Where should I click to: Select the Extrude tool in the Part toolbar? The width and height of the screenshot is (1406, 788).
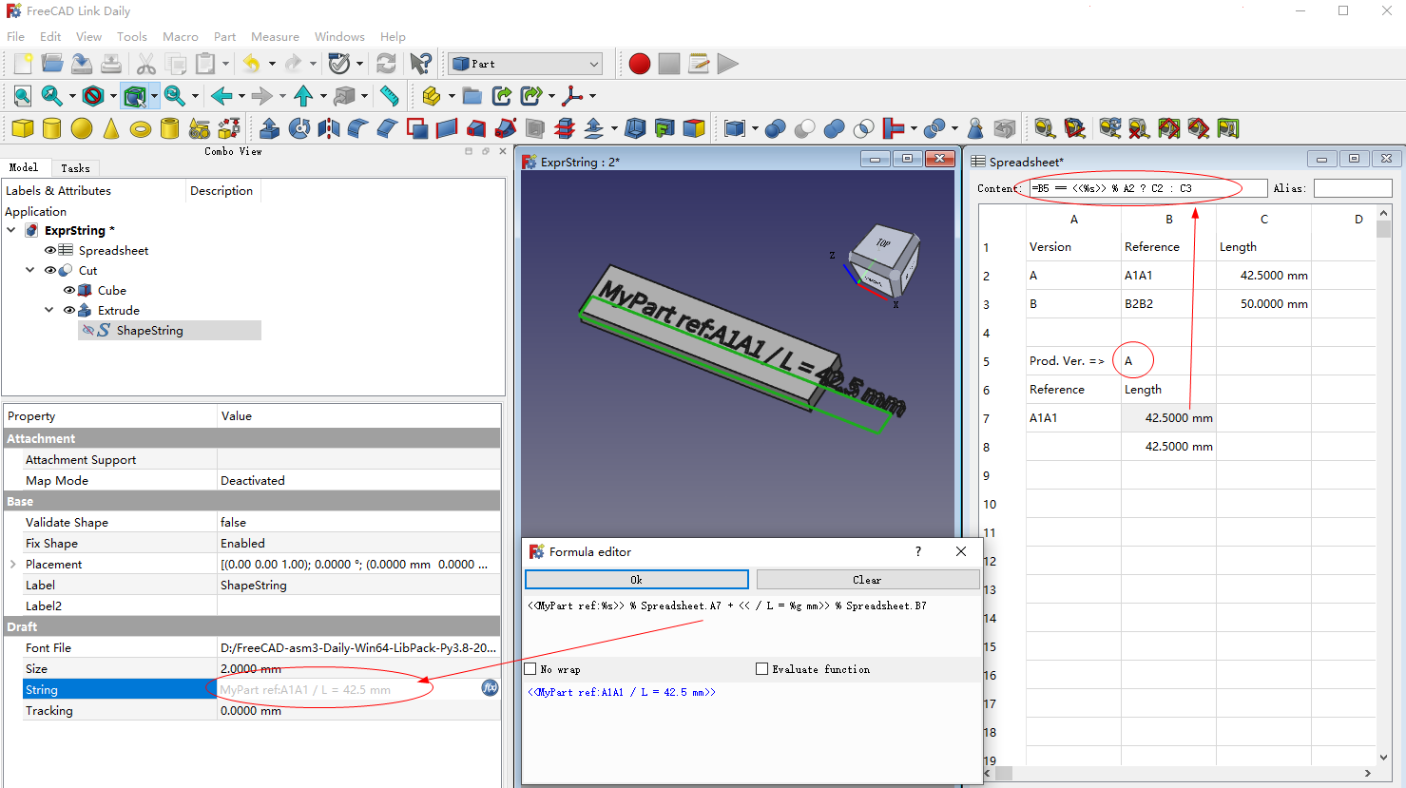(270, 128)
